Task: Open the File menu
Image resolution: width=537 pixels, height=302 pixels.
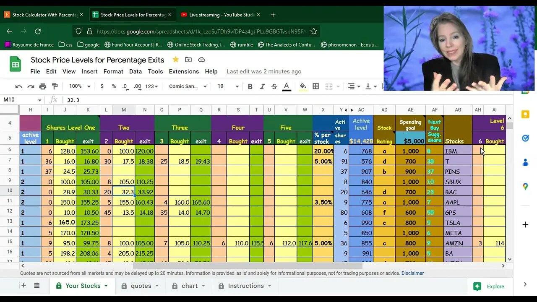Action: (x=35, y=71)
